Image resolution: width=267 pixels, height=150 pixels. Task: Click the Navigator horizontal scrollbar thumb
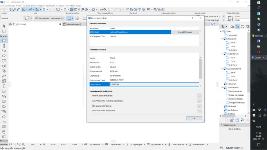[x=229, y=116]
